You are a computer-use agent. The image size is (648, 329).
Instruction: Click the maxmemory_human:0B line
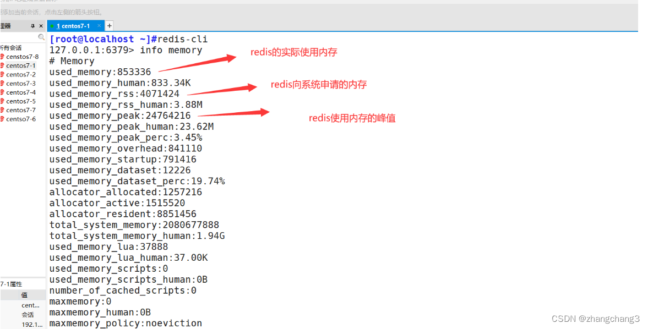(100, 312)
